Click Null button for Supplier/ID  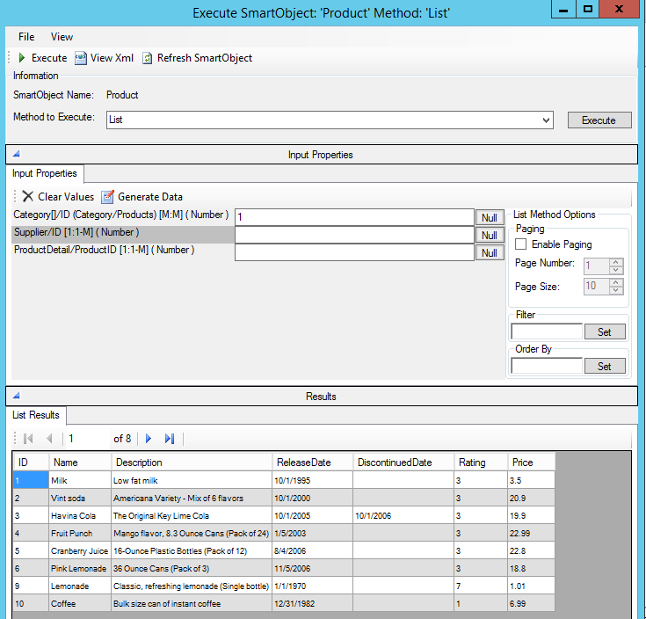(x=490, y=235)
